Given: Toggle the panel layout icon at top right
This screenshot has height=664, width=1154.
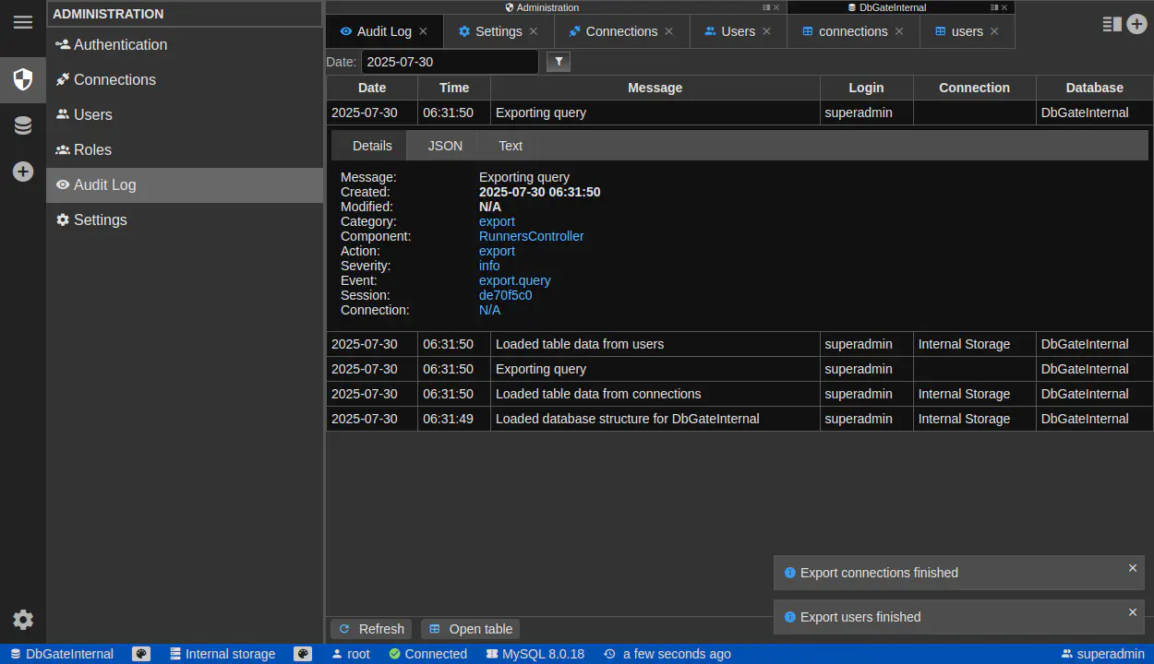Looking at the screenshot, I should tap(1112, 24).
